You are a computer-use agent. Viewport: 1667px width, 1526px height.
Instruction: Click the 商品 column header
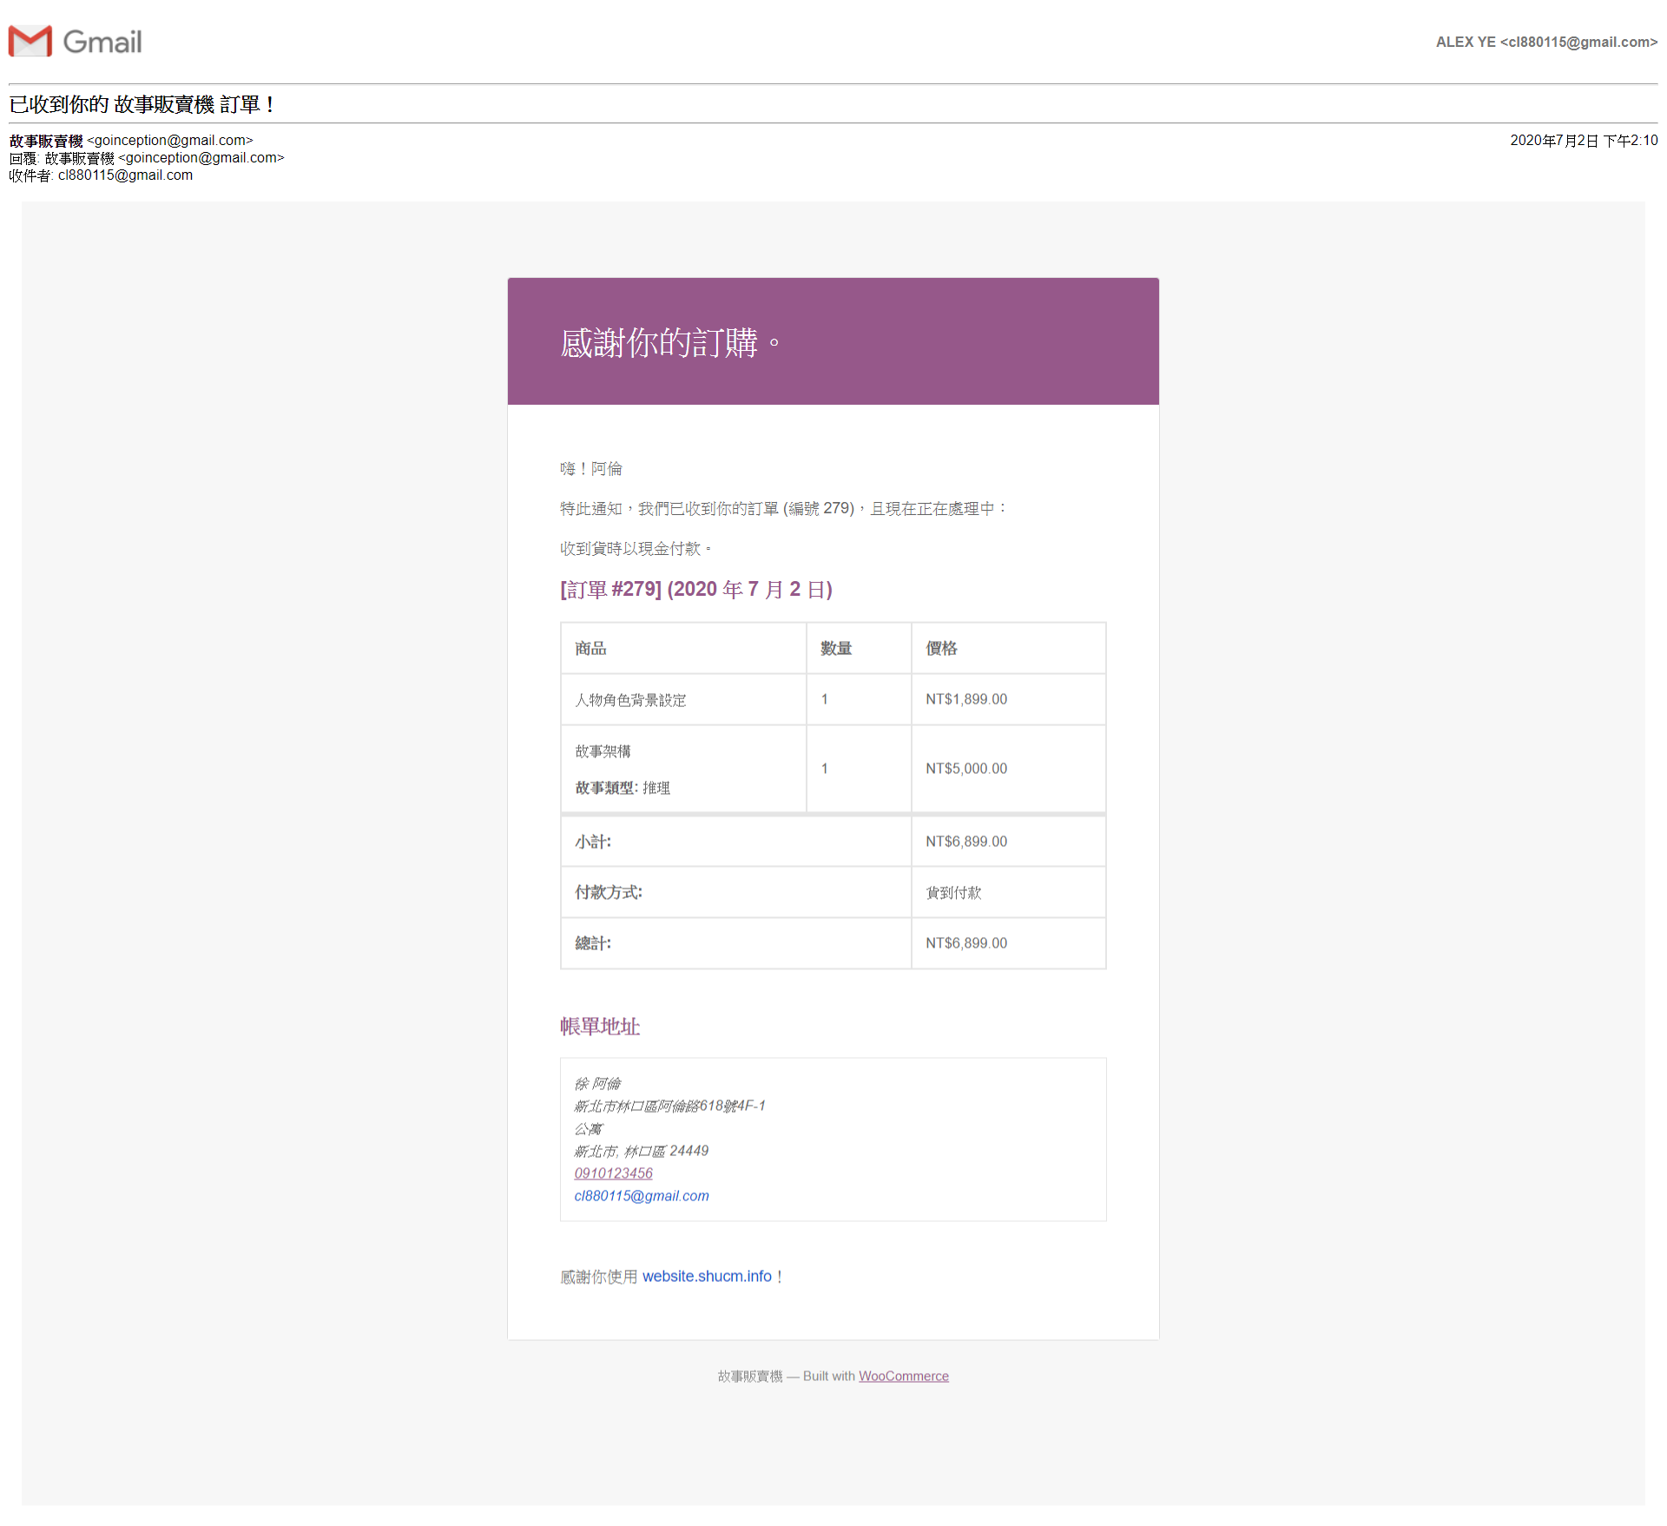[x=590, y=648]
